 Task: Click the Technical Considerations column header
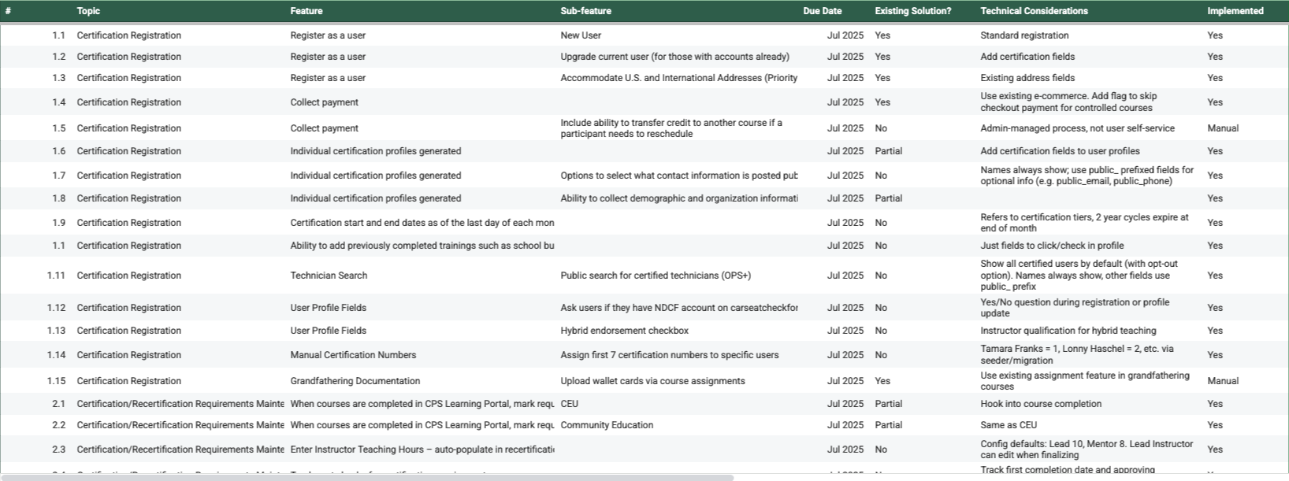click(1034, 11)
